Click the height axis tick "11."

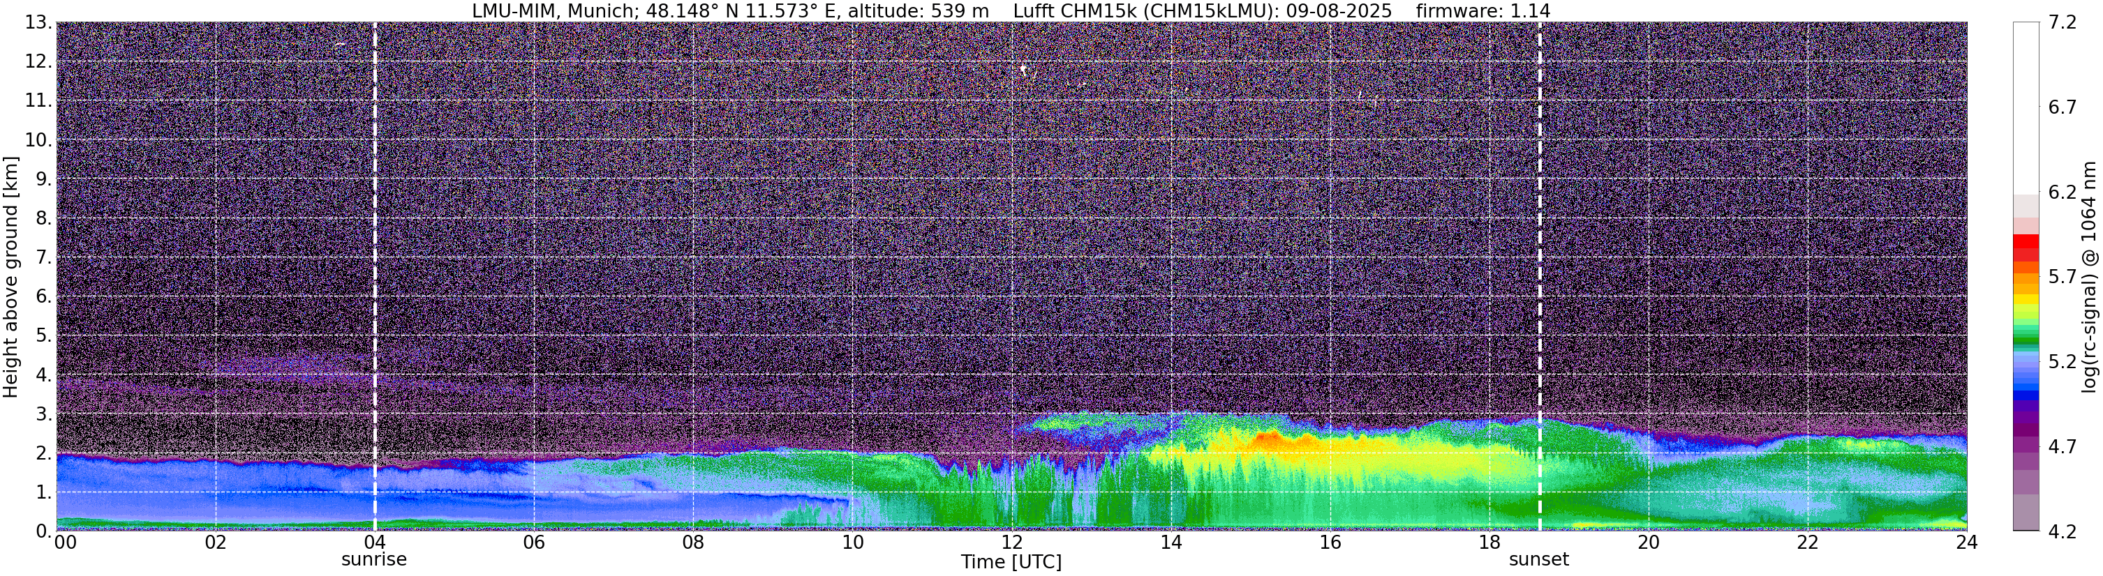pyautogui.click(x=38, y=101)
